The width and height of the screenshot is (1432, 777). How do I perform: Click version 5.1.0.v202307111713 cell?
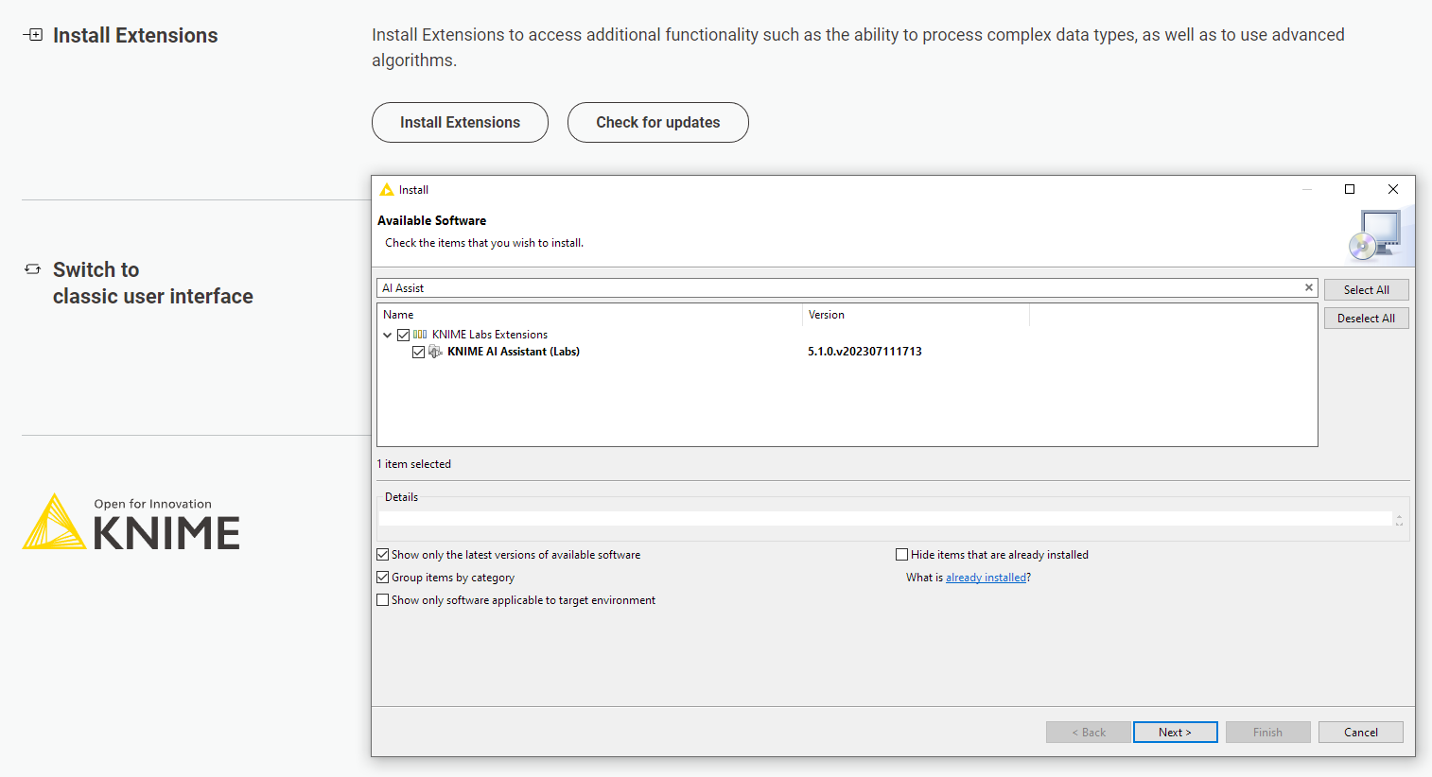864,352
